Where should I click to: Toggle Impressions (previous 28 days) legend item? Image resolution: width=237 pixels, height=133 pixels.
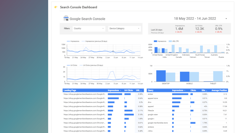[x=94, y=41]
